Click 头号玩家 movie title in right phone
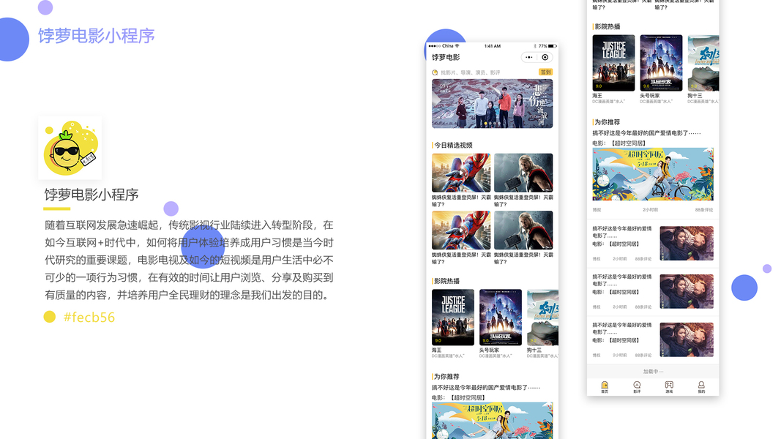Screen dimensions: 781x439 click(650, 96)
